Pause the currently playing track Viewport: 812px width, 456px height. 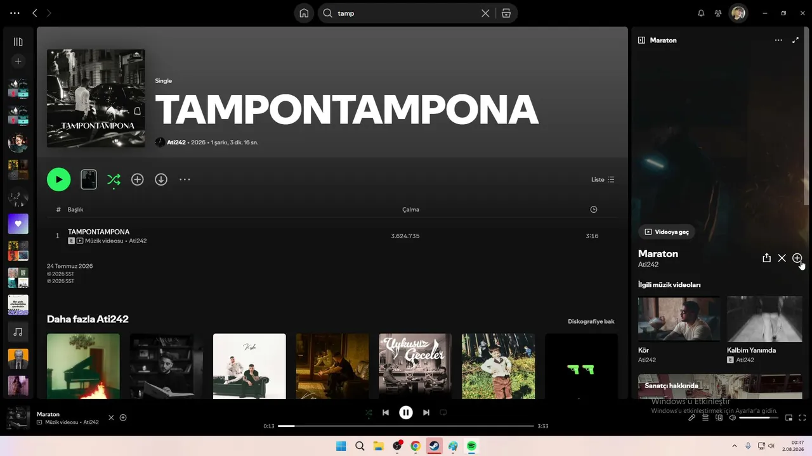click(406, 412)
